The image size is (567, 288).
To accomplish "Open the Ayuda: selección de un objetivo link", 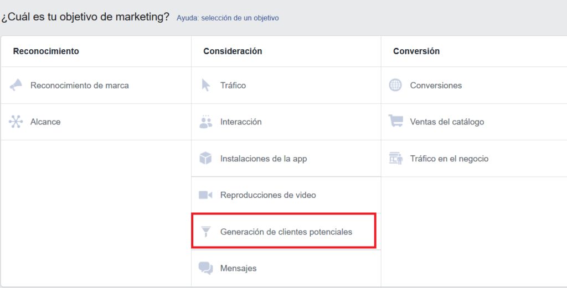I will point(228,18).
